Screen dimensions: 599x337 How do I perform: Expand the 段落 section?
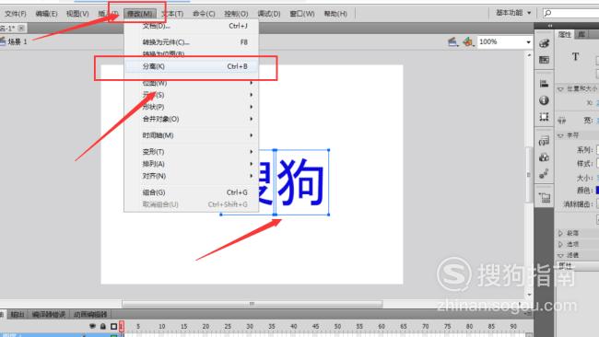pos(560,233)
